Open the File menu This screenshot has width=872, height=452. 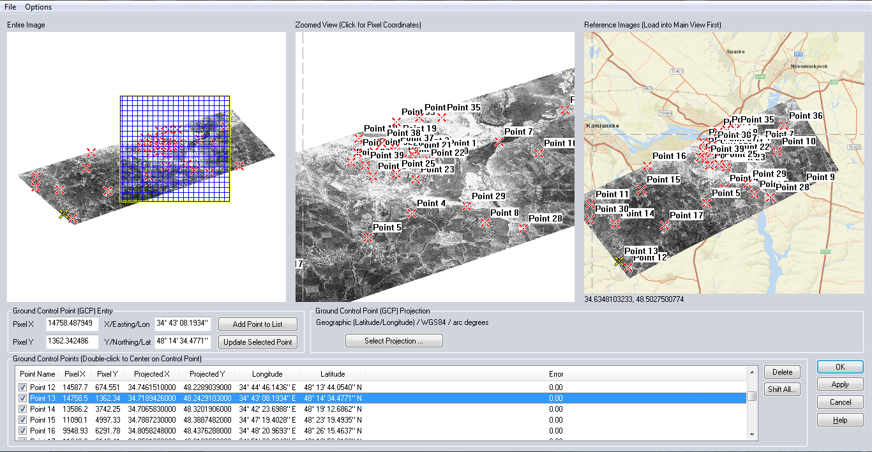10,7
